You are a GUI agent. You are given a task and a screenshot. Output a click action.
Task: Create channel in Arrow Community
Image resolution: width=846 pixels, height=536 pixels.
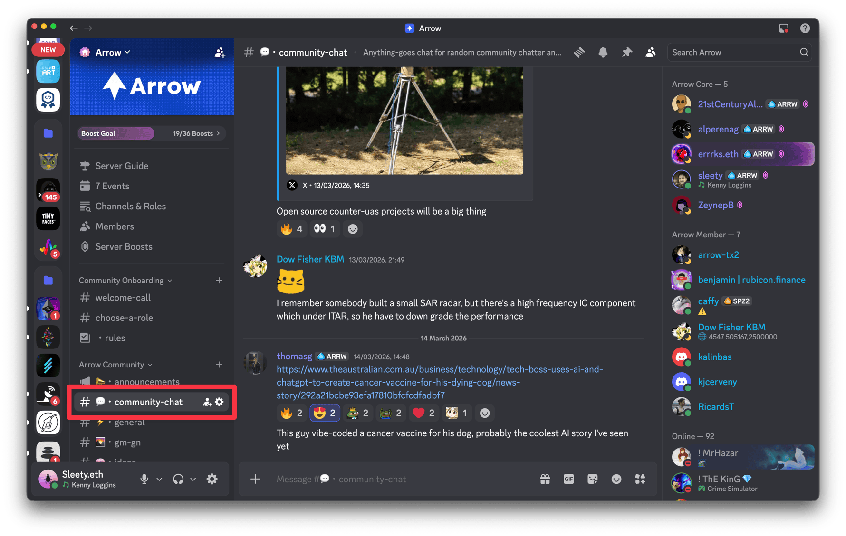tap(219, 365)
